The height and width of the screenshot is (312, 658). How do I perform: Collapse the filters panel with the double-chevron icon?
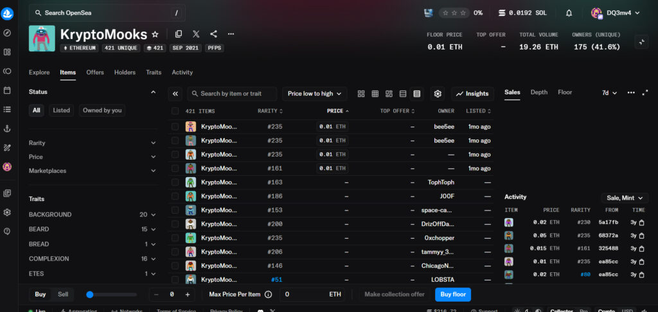pyautogui.click(x=175, y=94)
